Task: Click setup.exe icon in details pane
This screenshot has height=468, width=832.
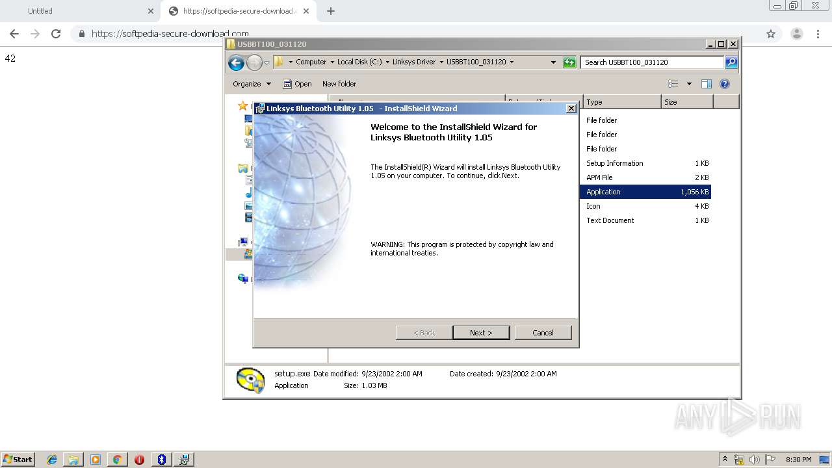Action: [250, 380]
